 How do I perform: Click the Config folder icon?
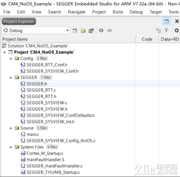pos(17,58)
